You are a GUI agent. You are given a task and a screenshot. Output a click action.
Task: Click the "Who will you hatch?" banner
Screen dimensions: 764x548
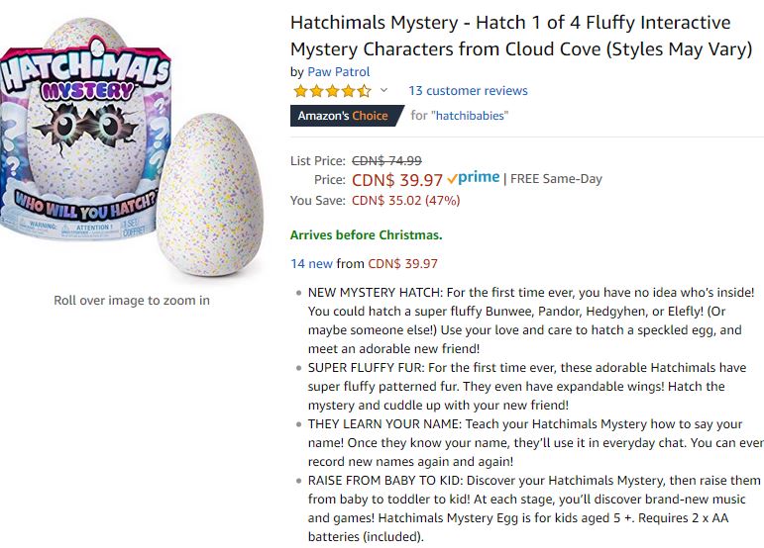85,204
